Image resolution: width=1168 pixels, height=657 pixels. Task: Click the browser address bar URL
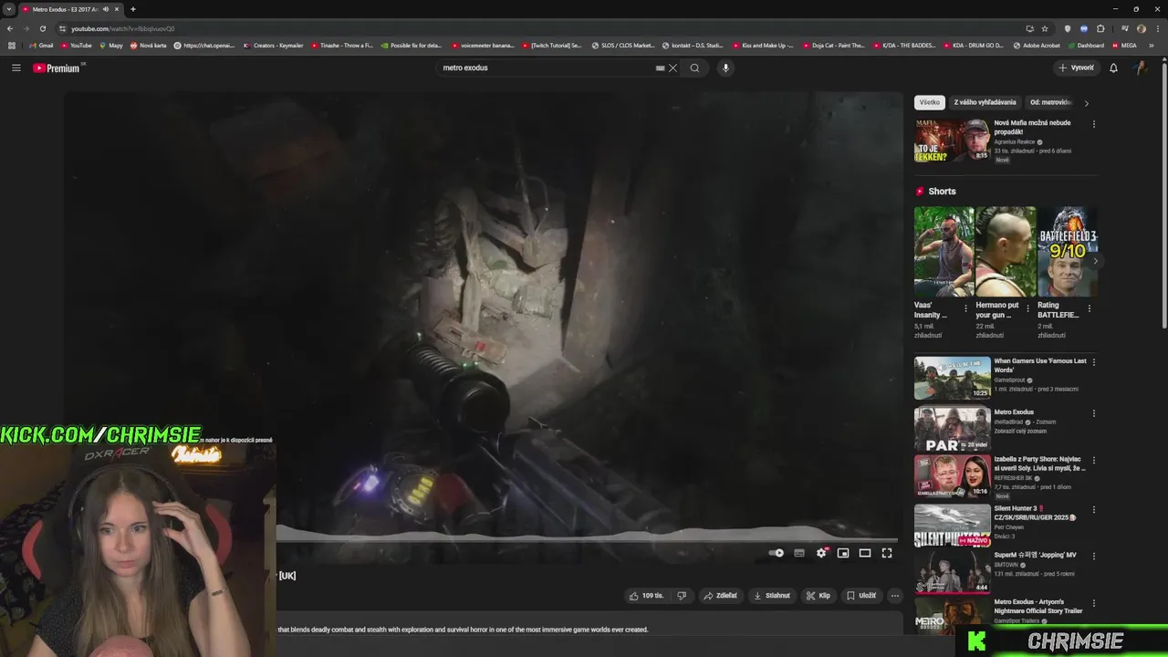coord(122,28)
